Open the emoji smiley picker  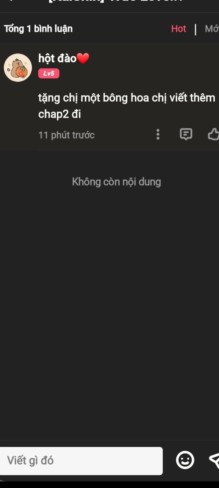tap(185, 460)
